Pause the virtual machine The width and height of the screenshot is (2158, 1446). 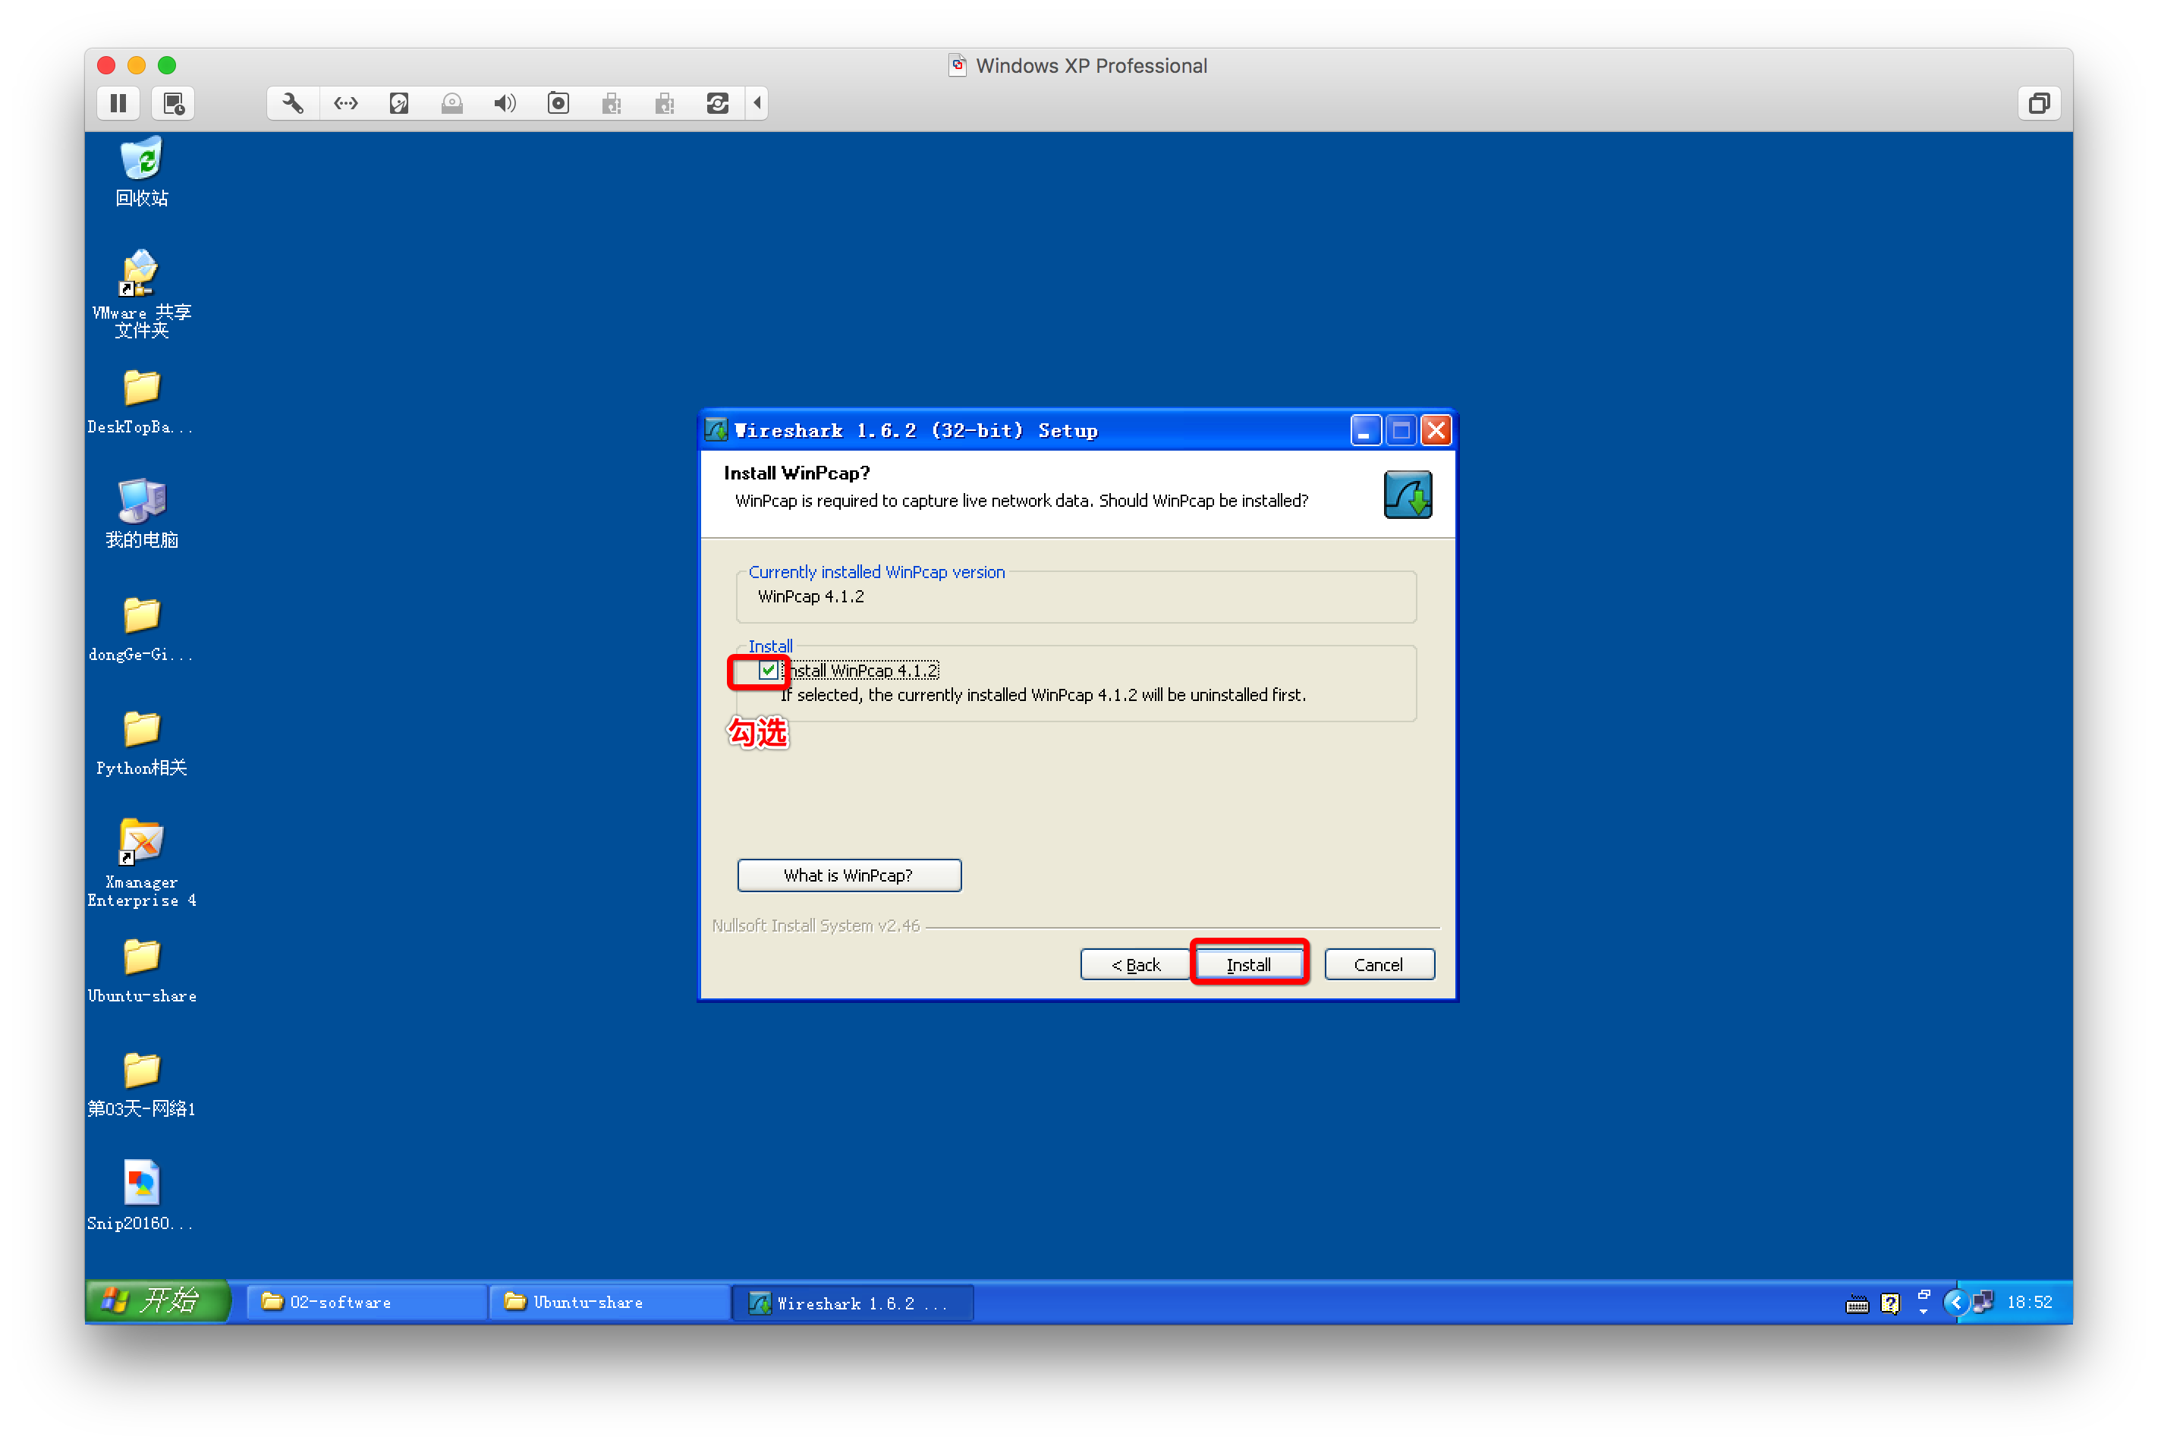(x=118, y=103)
